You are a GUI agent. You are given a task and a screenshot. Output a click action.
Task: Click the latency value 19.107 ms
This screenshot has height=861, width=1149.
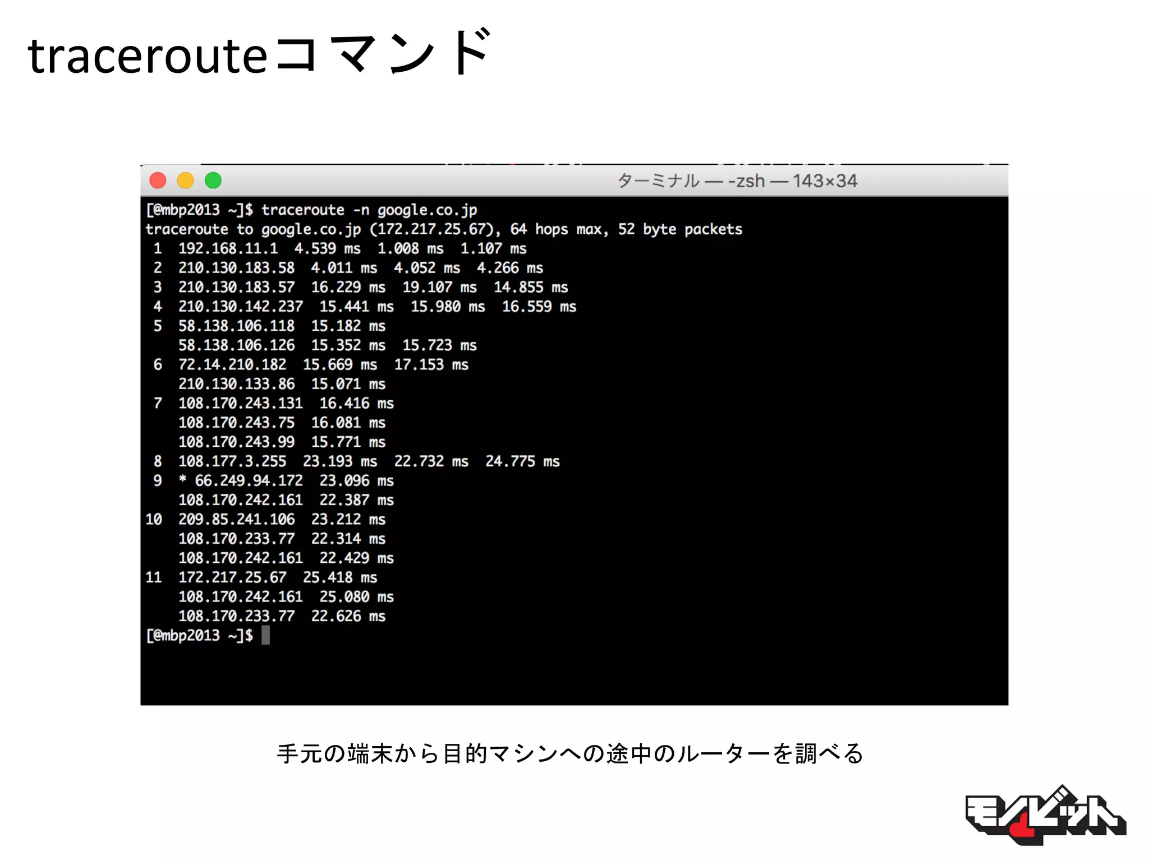[x=439, y=287]
